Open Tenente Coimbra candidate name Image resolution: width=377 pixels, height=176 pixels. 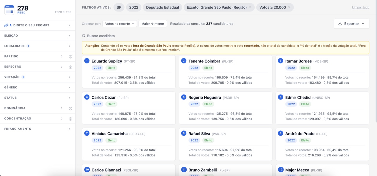pyautogui.click(x=204, y=61)
